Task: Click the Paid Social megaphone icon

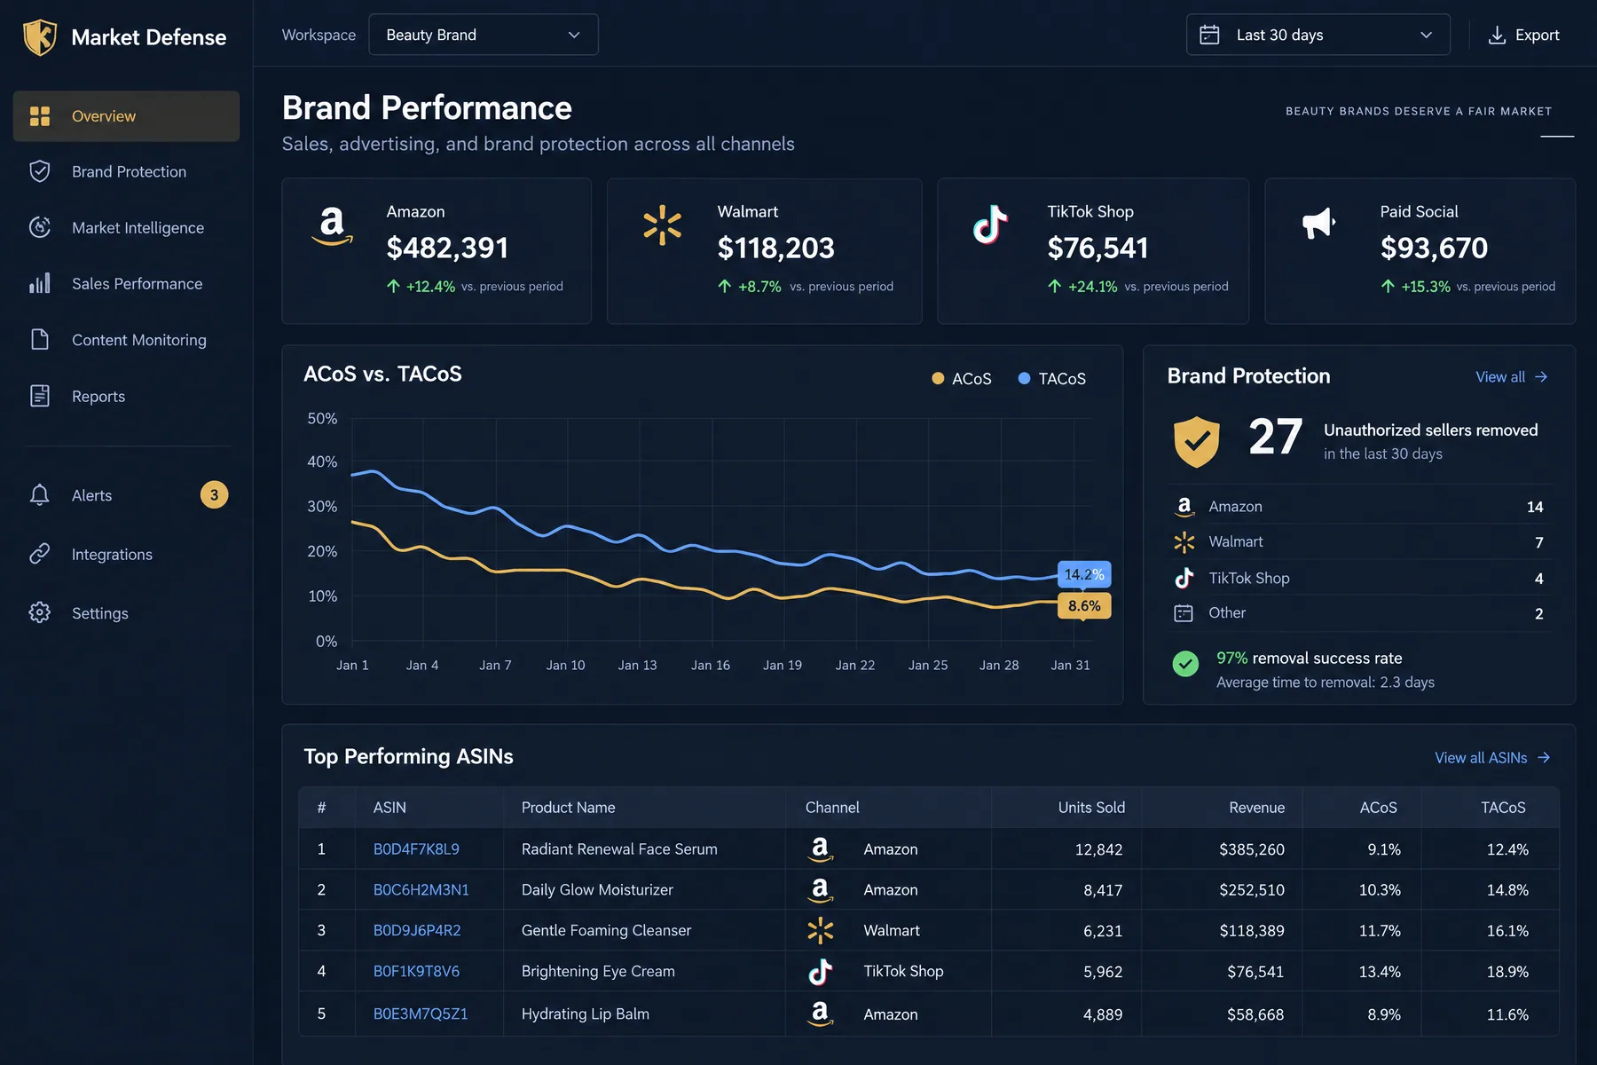Action: tap(1318, 224)
